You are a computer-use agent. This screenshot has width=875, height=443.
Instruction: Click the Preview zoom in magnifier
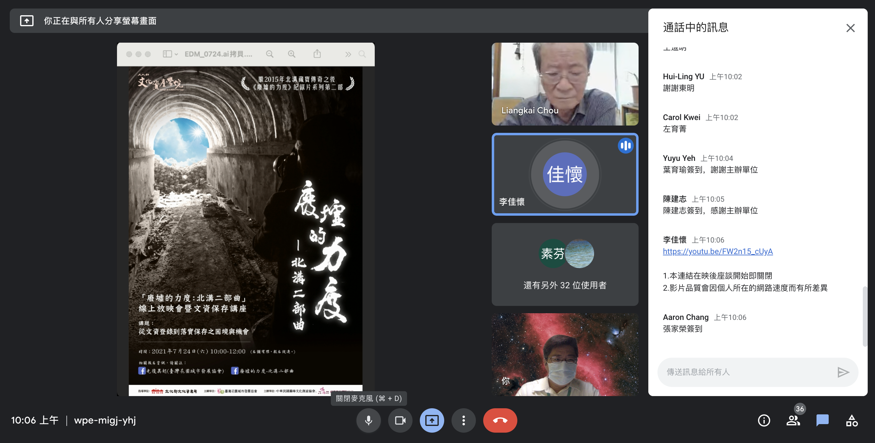(292, 54)
